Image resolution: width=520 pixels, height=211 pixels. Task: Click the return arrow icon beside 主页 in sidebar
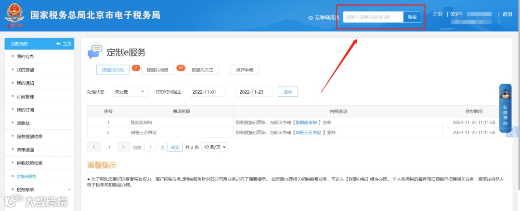pyautogui.click(x=58, y=44)
